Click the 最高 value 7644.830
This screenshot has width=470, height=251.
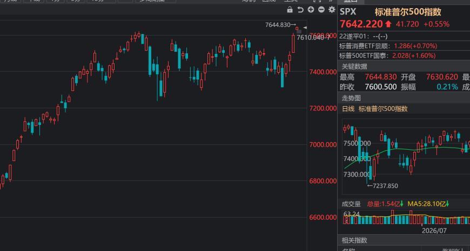click(381, 77)
